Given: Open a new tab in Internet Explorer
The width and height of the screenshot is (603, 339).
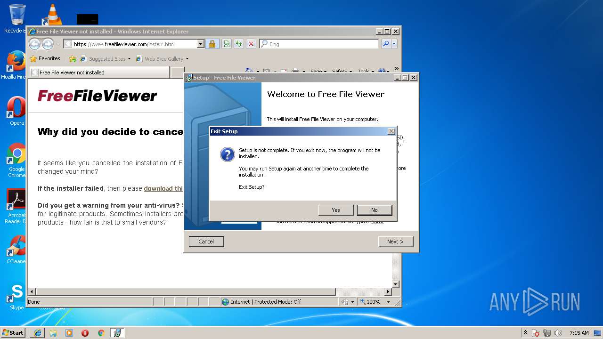Looking at the screenshot, I should [x=177, y=73].
